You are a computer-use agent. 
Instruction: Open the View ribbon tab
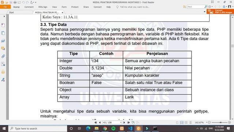click(x=54, y=7)
